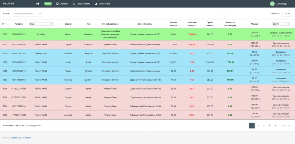
Task: Go to pagination page 2
Action: pyautogui.click(x=258, y=126)
